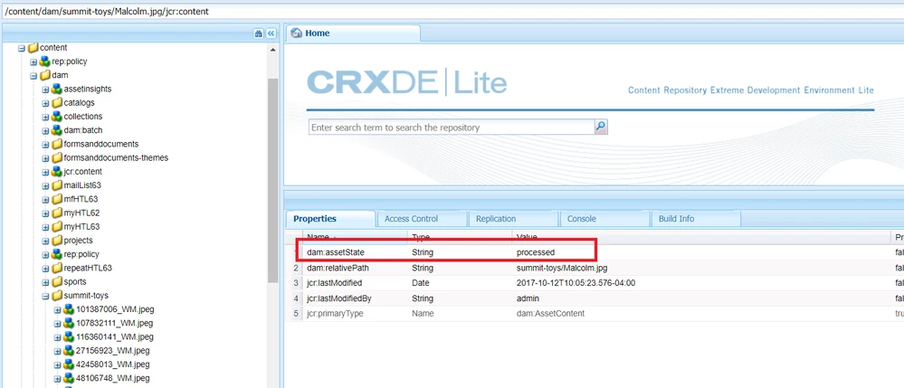904x388 pixels.
Task: Click the 'summit-toys/Malcolm.jpg' value cell
Action: pos(562,268)
